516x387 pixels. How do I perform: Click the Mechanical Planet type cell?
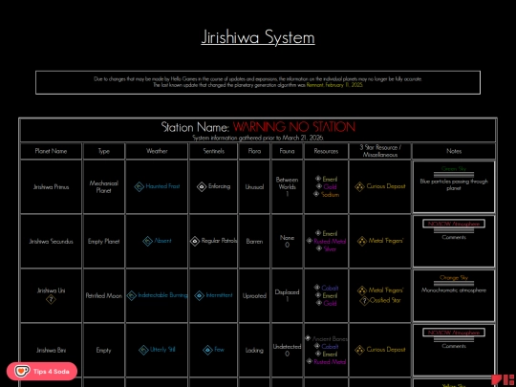pyautogui.click(x=103, y=187)
